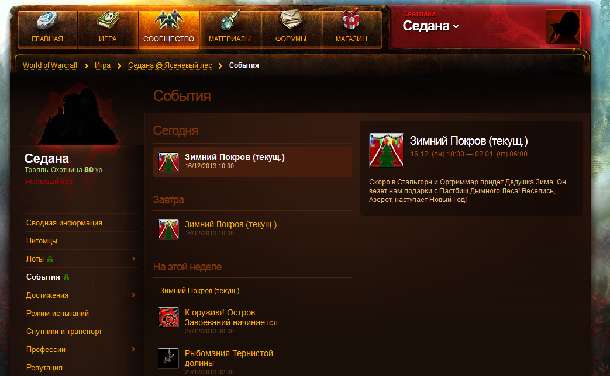The image size is (610, 376).
Task: Go to World of Warcraft breadcrumb link
Action: coord(50,65)
